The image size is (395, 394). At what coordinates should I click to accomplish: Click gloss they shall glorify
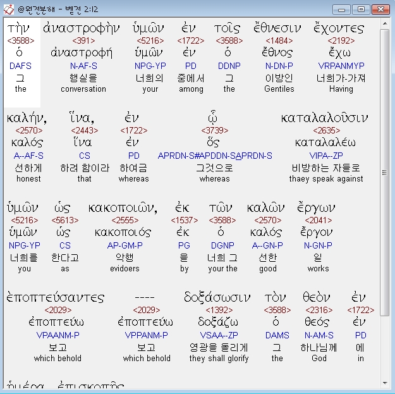(219, 358)
